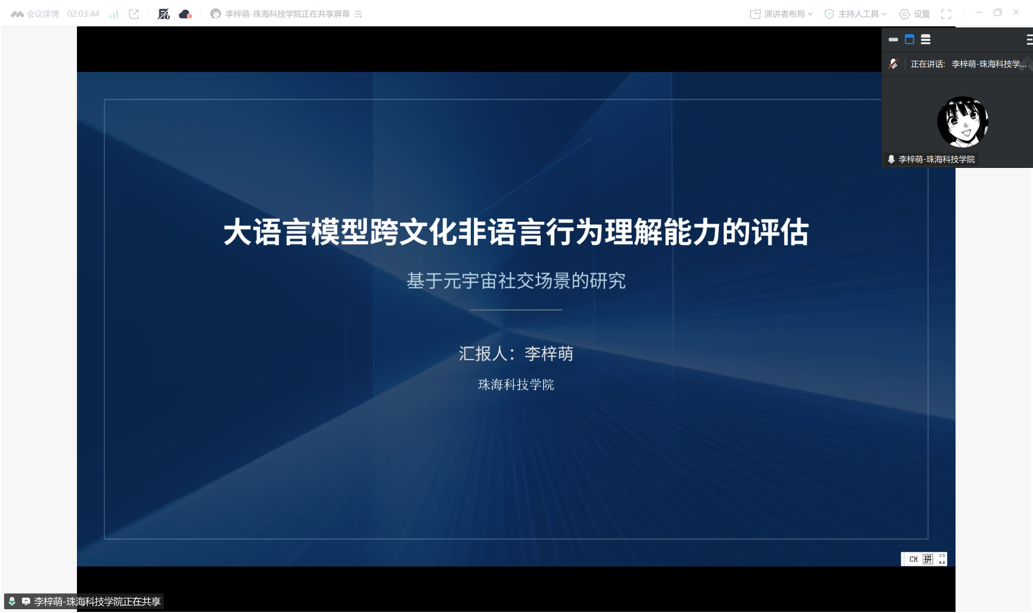
Task: Open the video panel hamburger menu
Action: (x=1029, y=39)
